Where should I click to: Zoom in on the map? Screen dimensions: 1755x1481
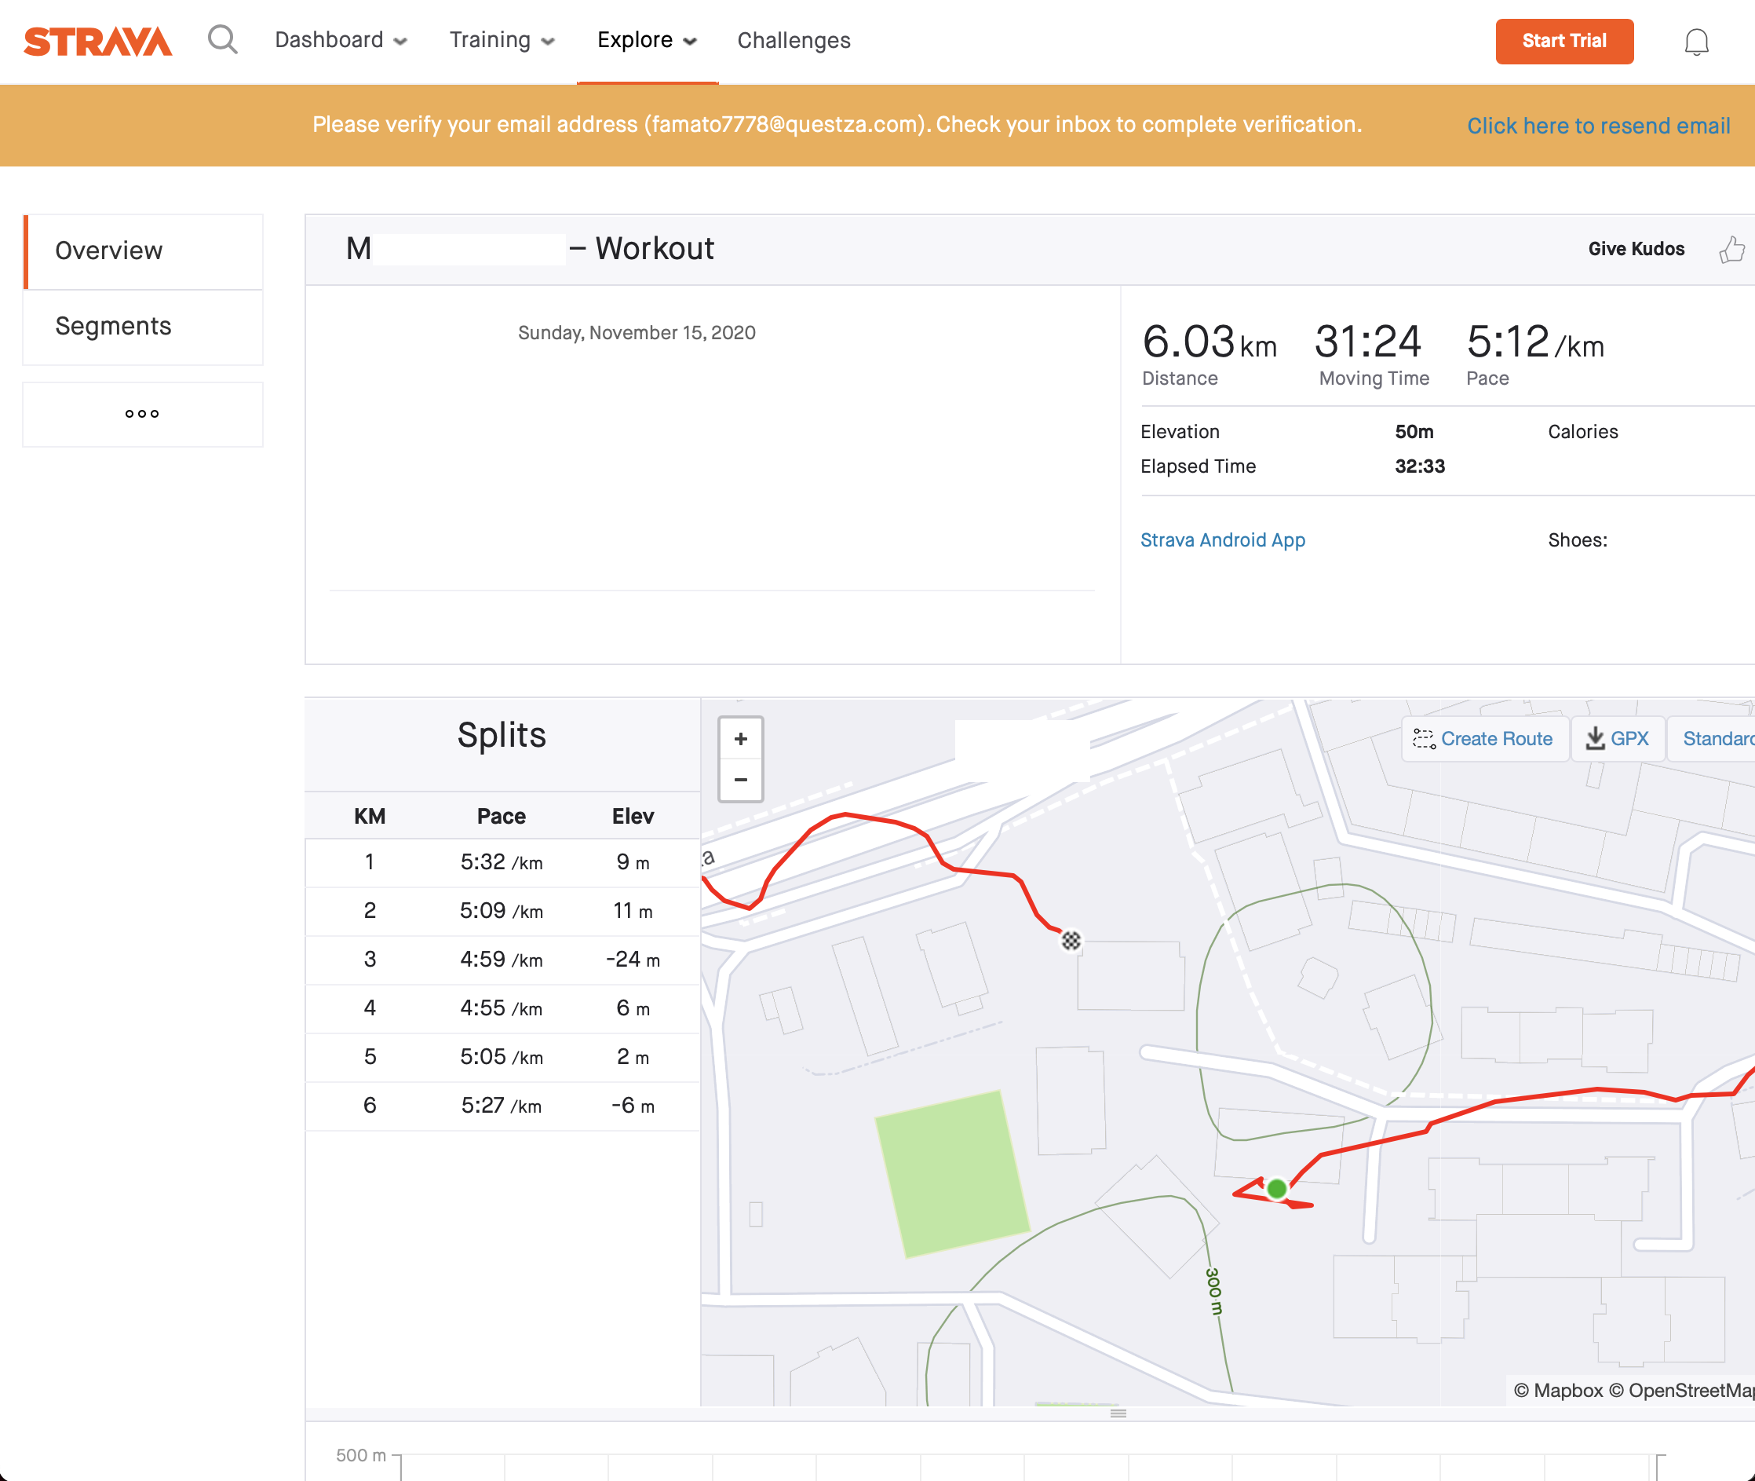pos(741,738)
